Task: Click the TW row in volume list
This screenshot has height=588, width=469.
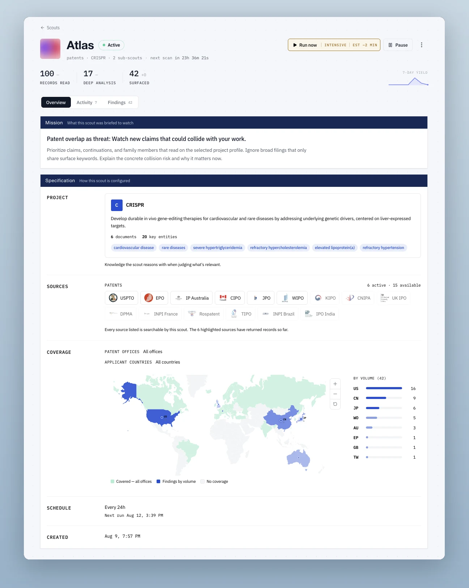Action: click(x=384, y=457)
